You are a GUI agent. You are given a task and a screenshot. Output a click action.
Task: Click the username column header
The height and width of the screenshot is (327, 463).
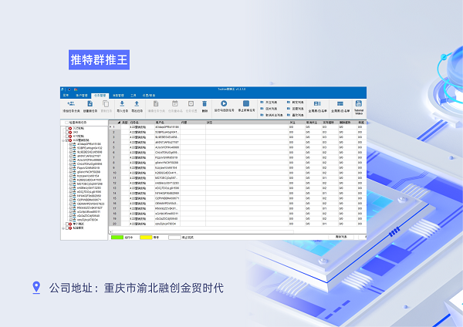167,122
